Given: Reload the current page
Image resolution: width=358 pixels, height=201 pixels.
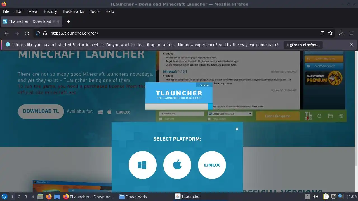Looking at the screenshot, I should pyautogui.click(x=27, y=33).
